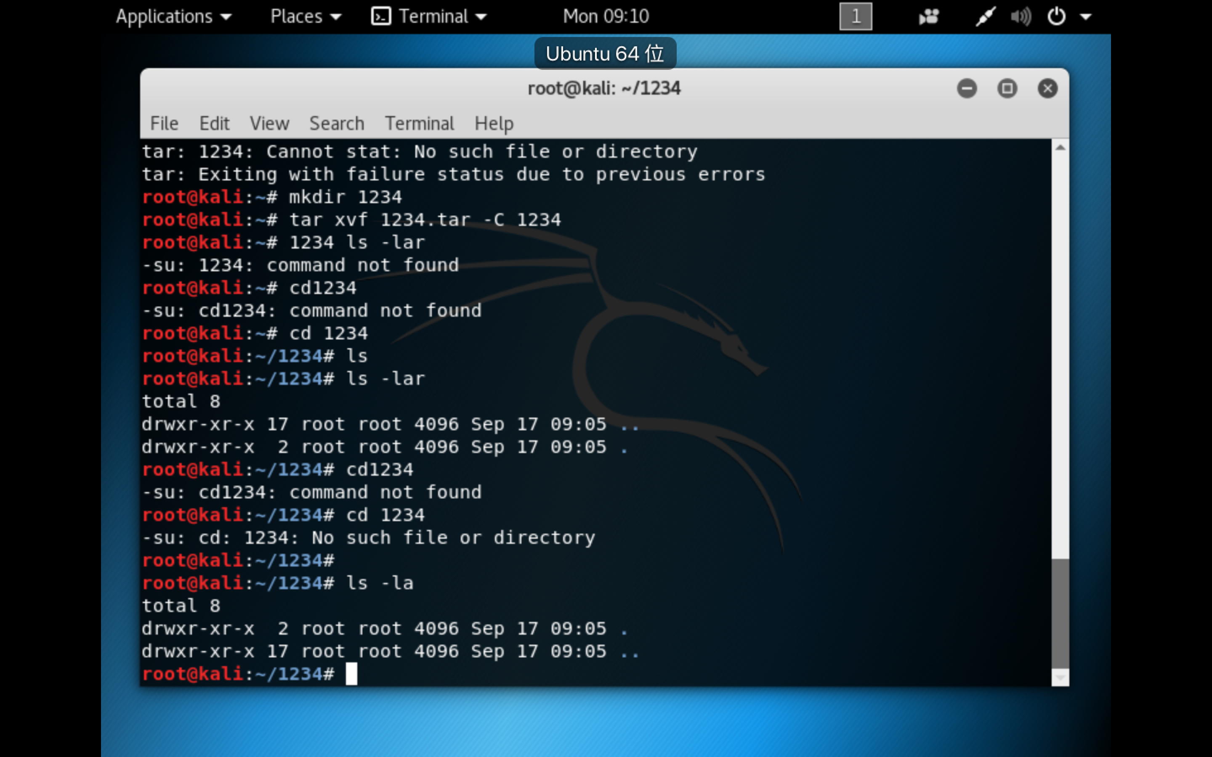Click the 'cd: 1234: No such file' error
This screenshot has width=1212, height=757.
(369, 538)
